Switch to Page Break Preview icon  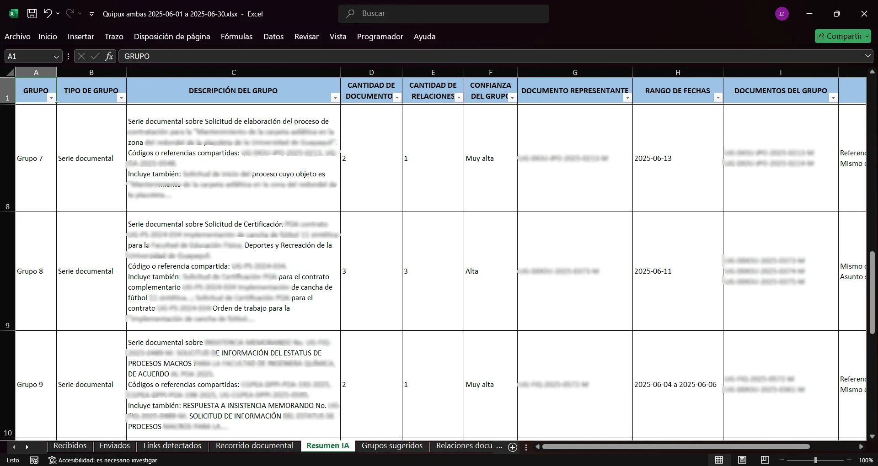click(765, 460)
